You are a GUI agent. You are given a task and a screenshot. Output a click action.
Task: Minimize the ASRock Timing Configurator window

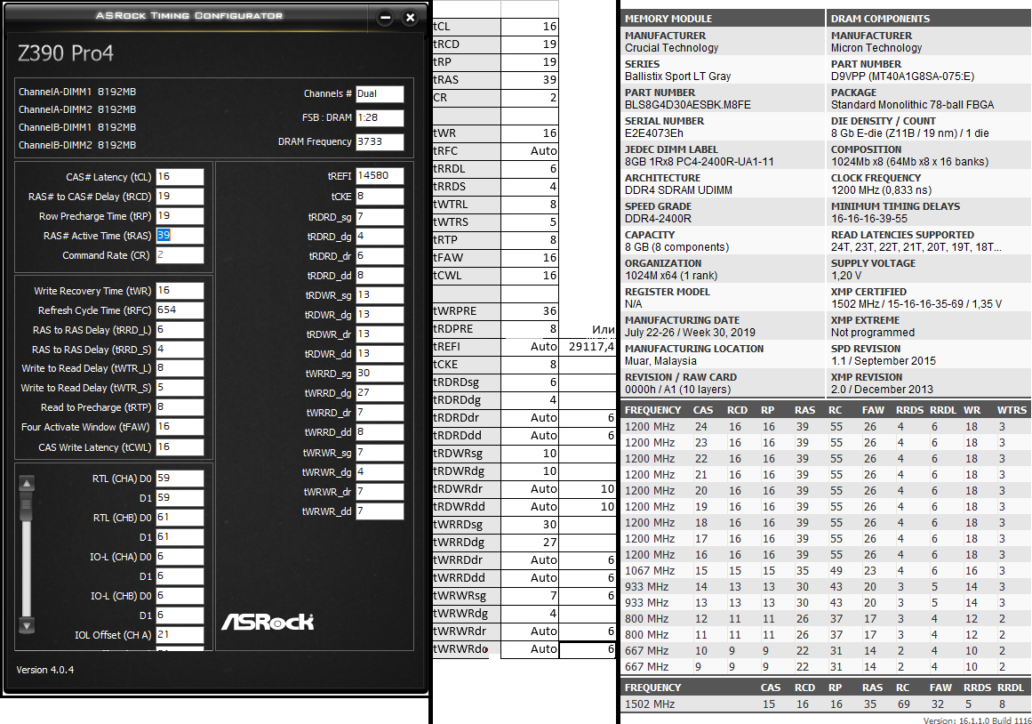coord(385,18)
